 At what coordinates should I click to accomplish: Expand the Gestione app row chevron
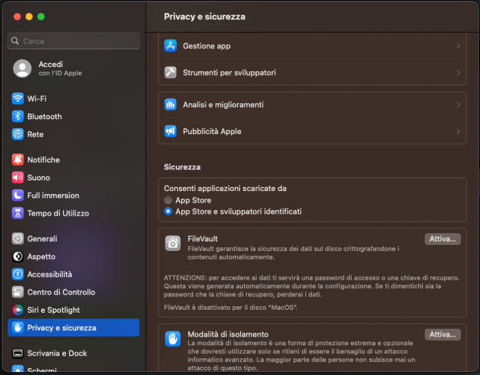tap(460, 46)
